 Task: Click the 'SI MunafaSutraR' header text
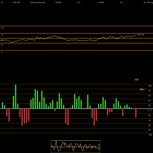click(38, 2)
